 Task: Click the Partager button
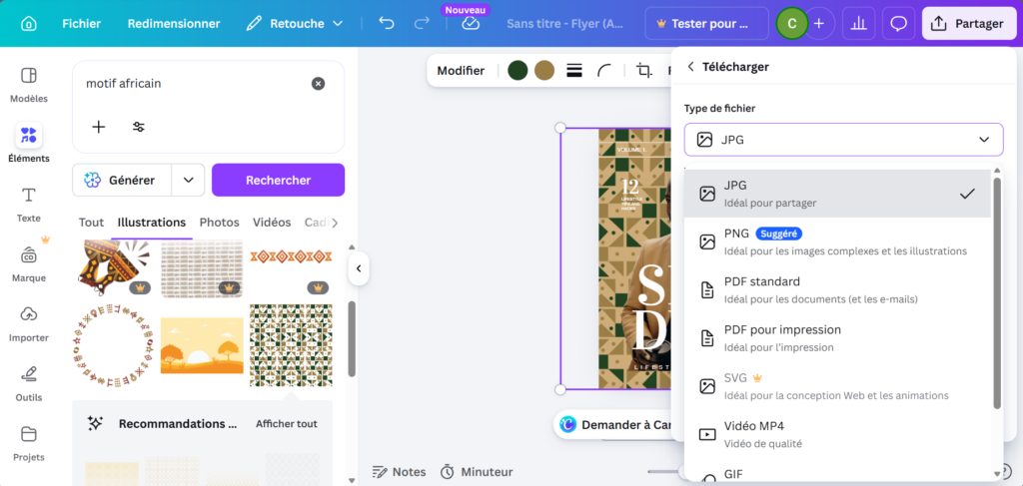click(969, 24)
